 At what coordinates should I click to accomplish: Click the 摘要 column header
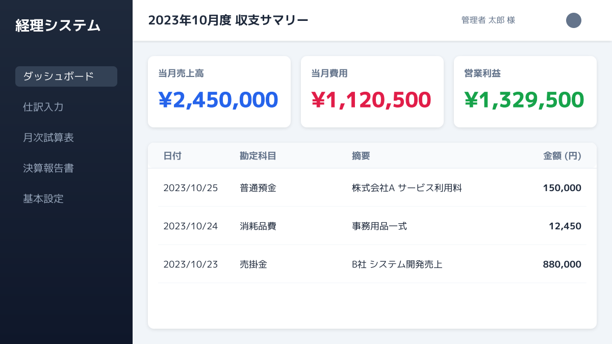[361, 156]
